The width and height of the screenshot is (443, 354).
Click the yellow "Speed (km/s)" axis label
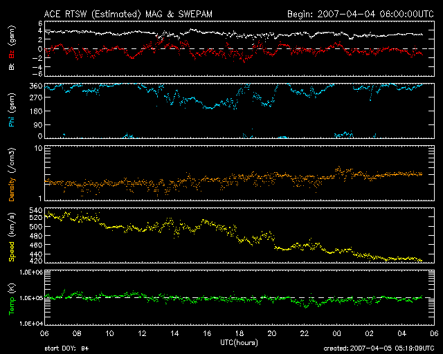pyautogui.click(x=12, y=237)
